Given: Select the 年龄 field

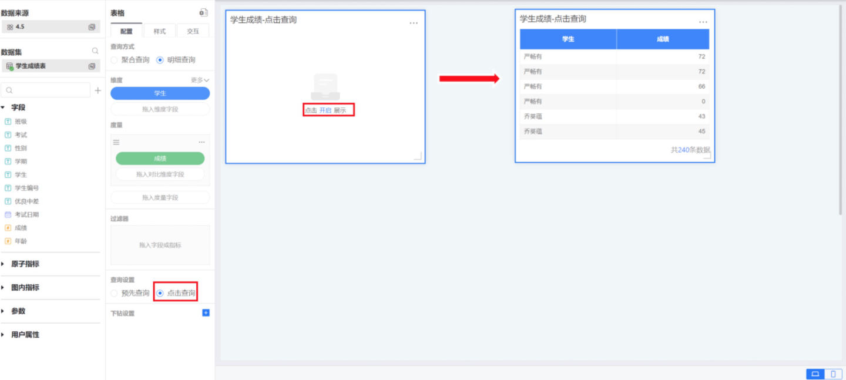Looking at the screenshot, I should [21, 241].
